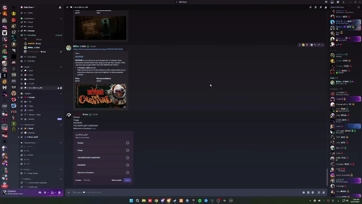Open the DEVOUR Steam store URL
This screenshot has width=362, height=204.
pos(98,49)
